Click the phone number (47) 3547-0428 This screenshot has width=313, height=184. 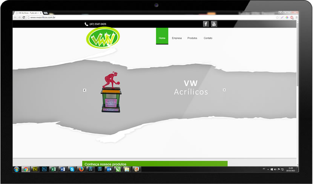98,24
